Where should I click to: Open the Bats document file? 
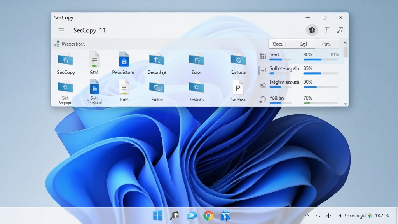124,87
